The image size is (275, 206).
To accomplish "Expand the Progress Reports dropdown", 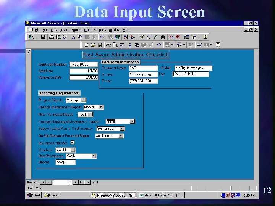I will coord(84,100).
